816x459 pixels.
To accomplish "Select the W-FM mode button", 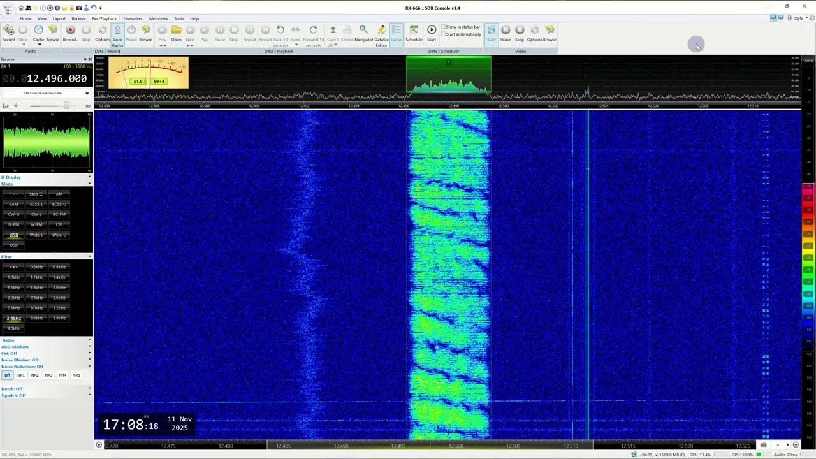I will [36, 225].
